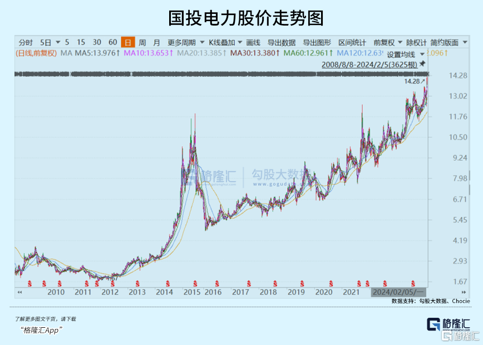Screen dimensions: 483x345
Task: Select the 日 daily K-line tab
Action: tap(128, 42)
